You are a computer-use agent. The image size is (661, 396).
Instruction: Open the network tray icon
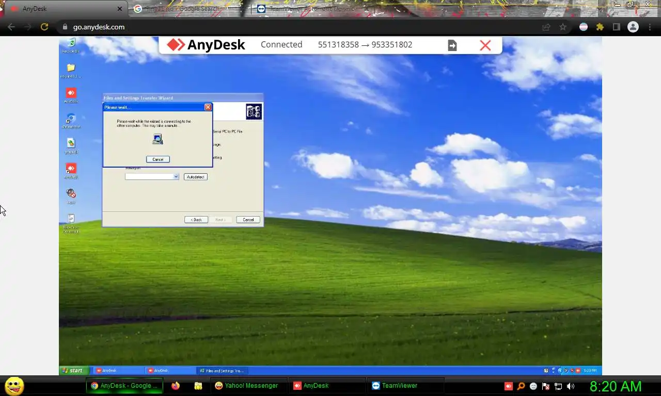[x=558, y=386]
